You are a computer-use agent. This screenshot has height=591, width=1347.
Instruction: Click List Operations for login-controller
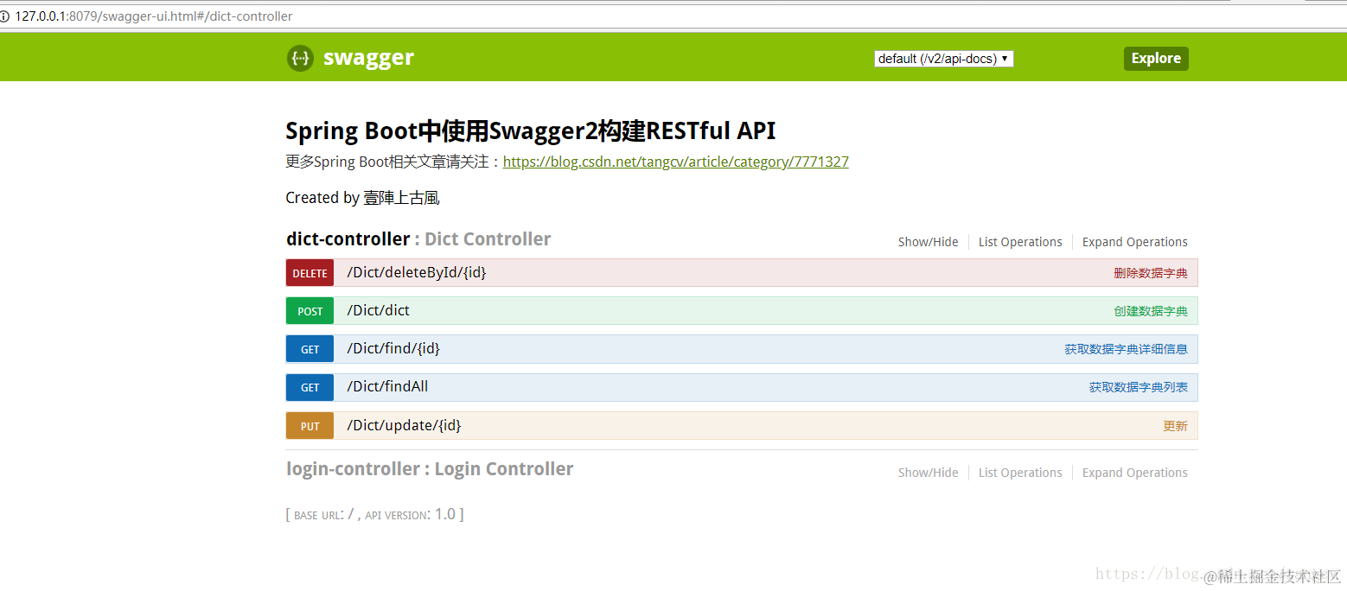point(1020,473)
